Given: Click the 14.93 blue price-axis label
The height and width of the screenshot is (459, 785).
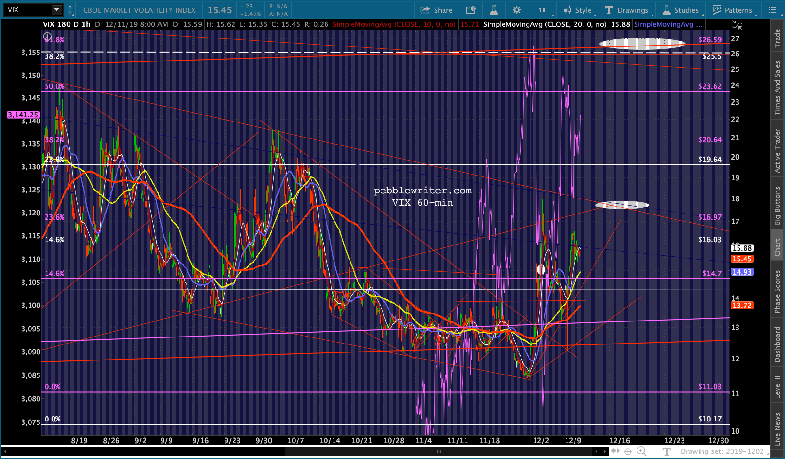Looking at the screenshot, I should click(742, 272).
